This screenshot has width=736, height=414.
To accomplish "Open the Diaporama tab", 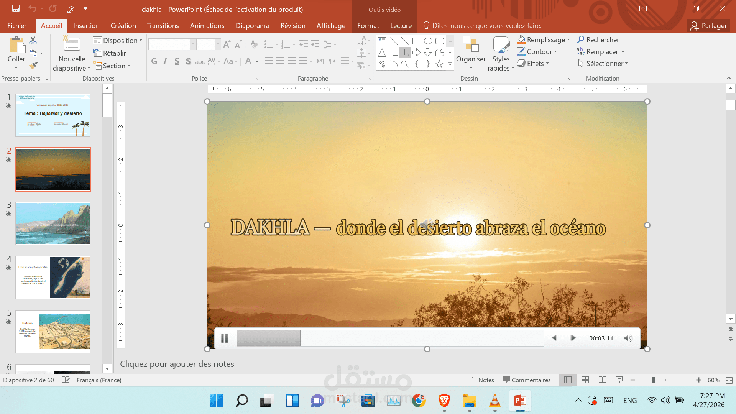I will click(x=253, y=26).
